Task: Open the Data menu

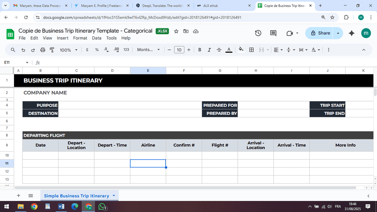Action: [97, 38]
